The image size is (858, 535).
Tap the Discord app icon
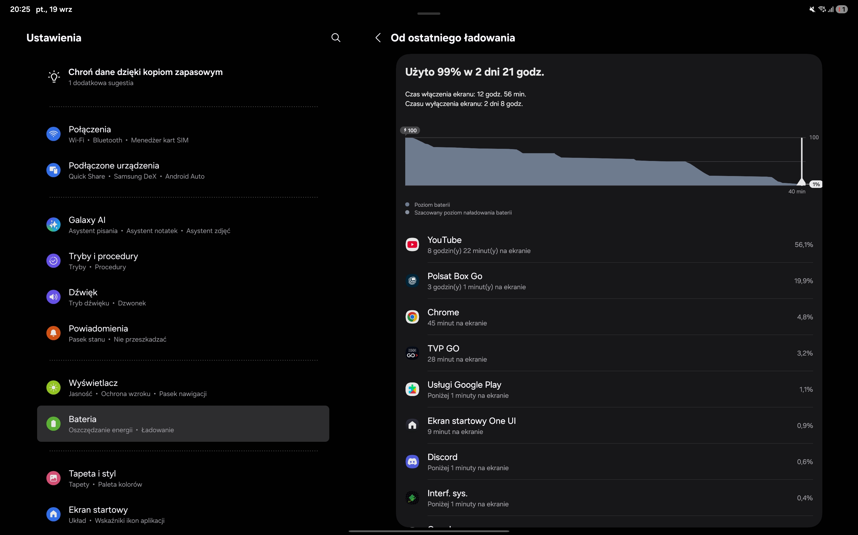coord(412,462)
